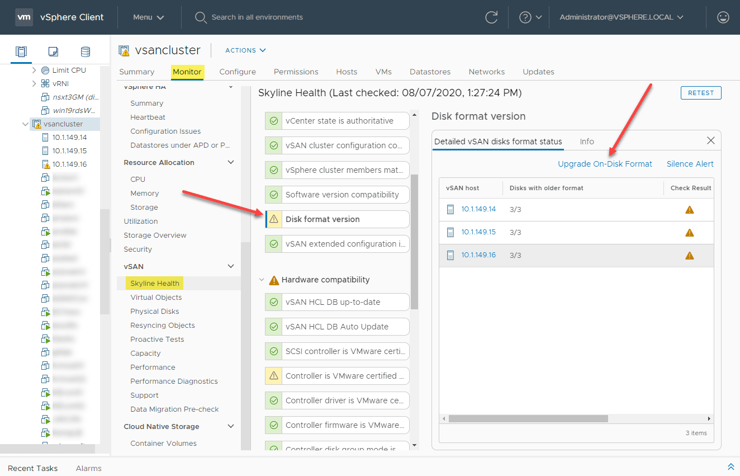The height and width of the screenshot is (476, 740).
Task: Click the RETEST button
Action: click(x=700, y=93)
